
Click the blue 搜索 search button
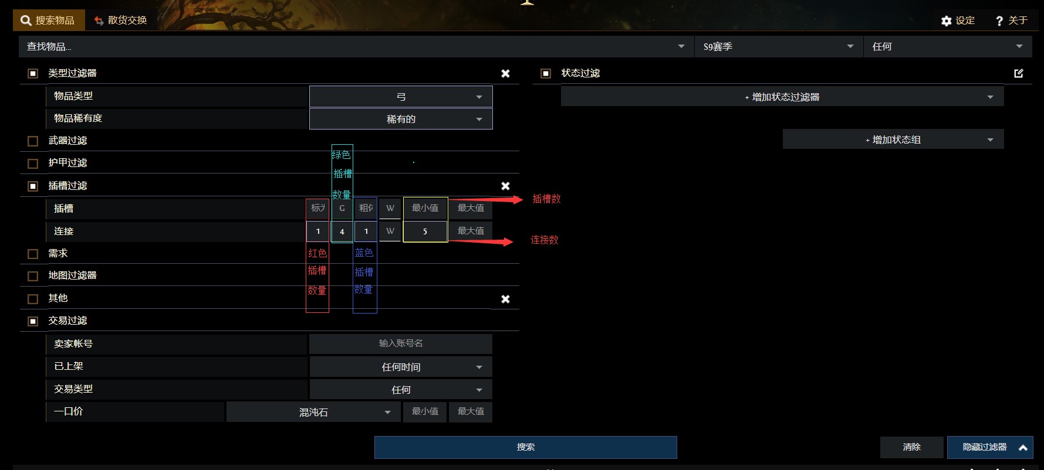(526, 447)
